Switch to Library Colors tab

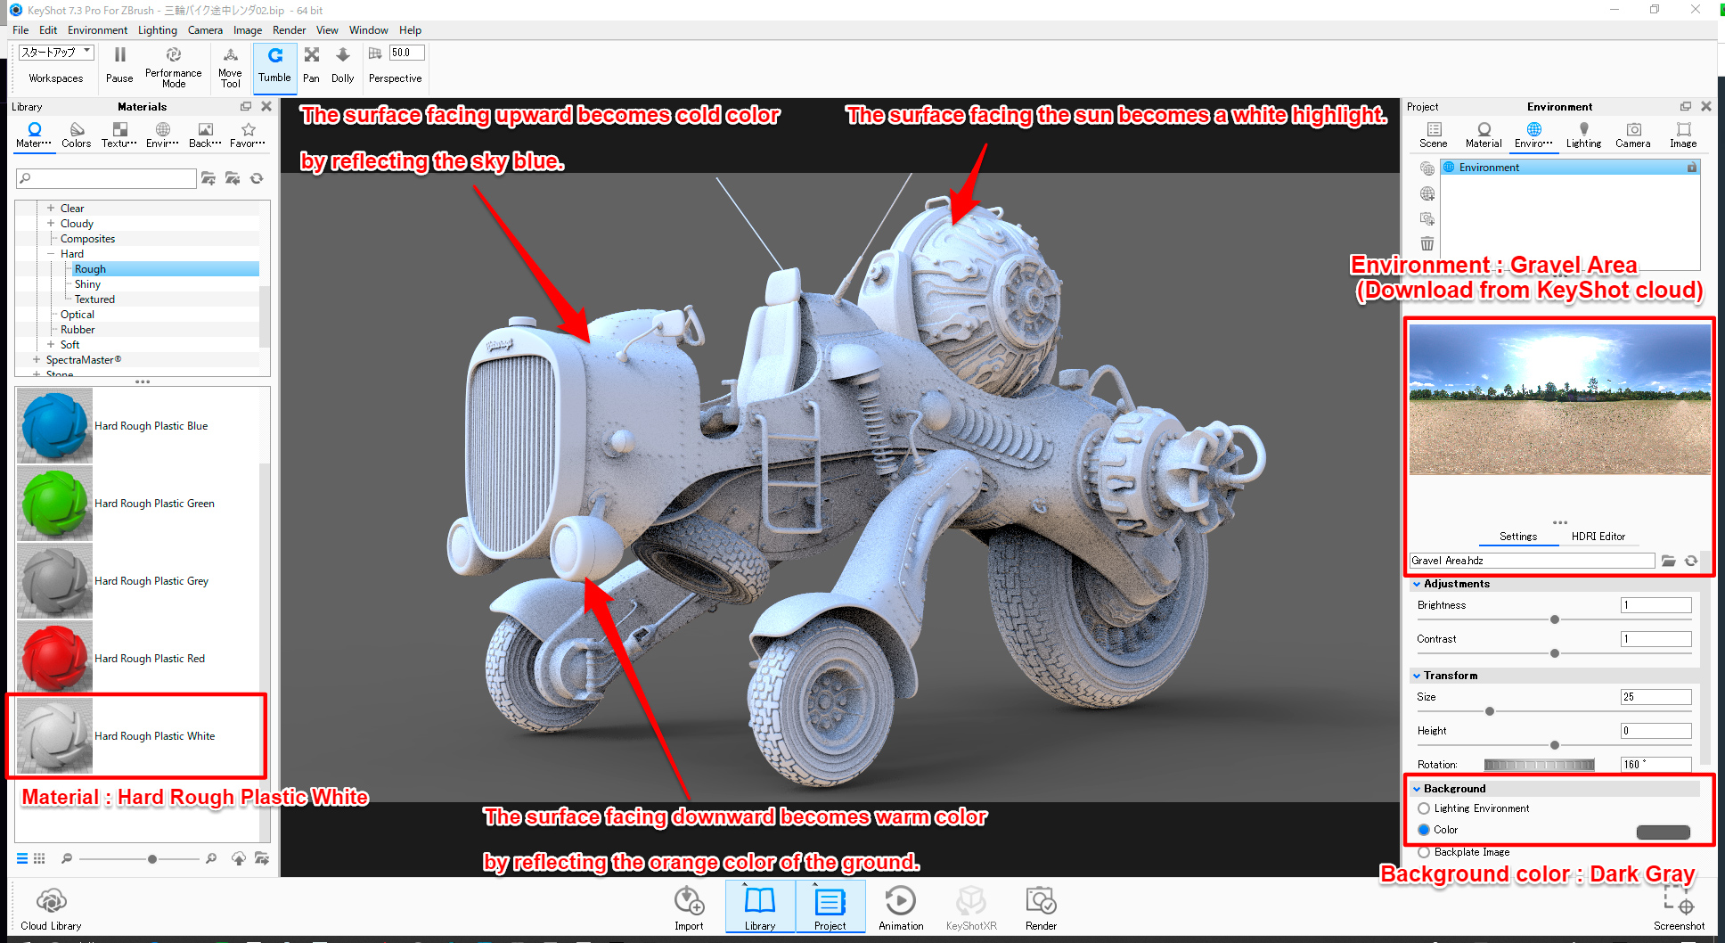click(x=77, y=135)
